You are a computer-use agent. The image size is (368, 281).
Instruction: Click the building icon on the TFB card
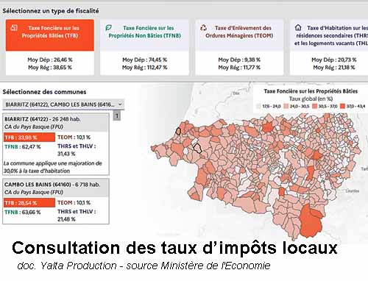pyautogui.click(x=14, y=28)
